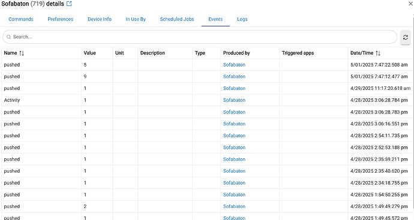Click the Description column header
The image size is (414, 220).
pos(152,53)
